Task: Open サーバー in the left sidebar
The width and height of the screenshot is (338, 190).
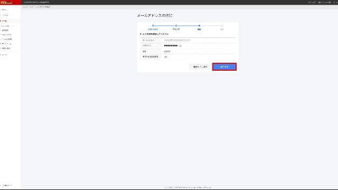Action: click(x=5, y=55)
